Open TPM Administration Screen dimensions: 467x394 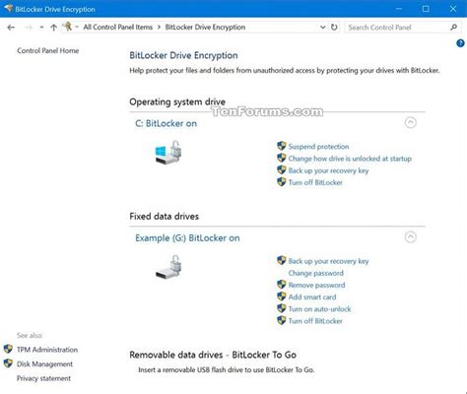click(47, 350)
